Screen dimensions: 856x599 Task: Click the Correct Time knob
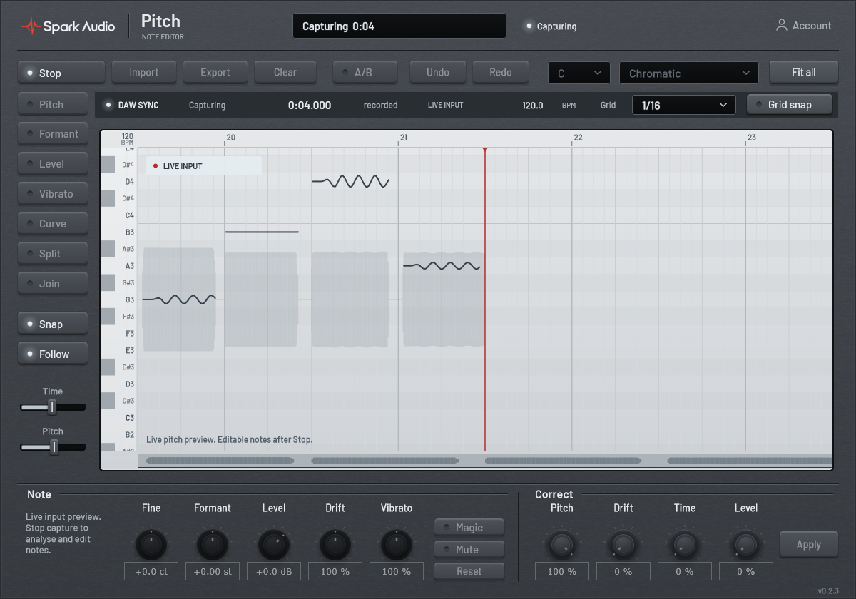[685, 545]
